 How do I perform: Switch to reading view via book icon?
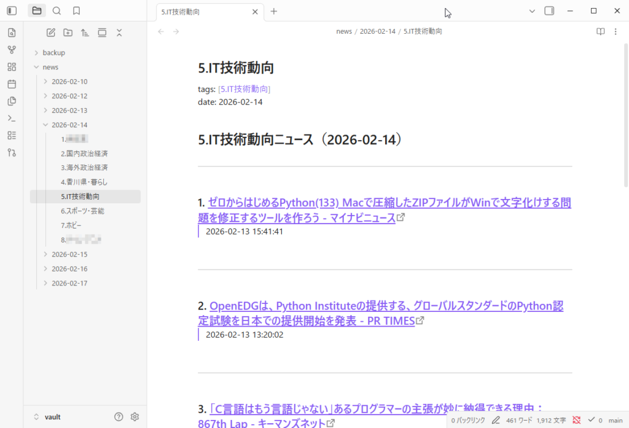(601, 32)
